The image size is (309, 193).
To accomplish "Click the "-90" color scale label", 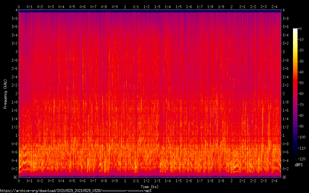I will [x=300, y=126].
